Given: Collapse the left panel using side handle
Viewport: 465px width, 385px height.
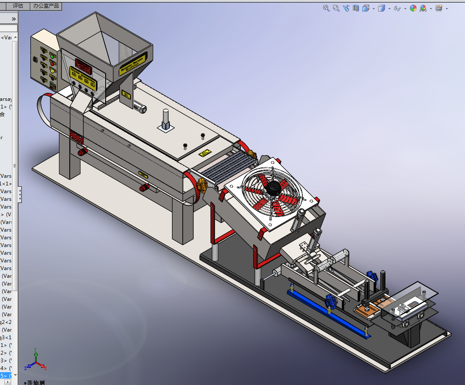Looking at the screenshot, I should (20, 194).
